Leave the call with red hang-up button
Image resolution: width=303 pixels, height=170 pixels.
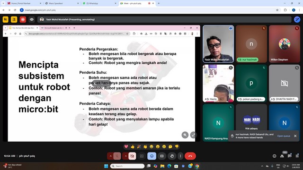[x=190, y=156]
